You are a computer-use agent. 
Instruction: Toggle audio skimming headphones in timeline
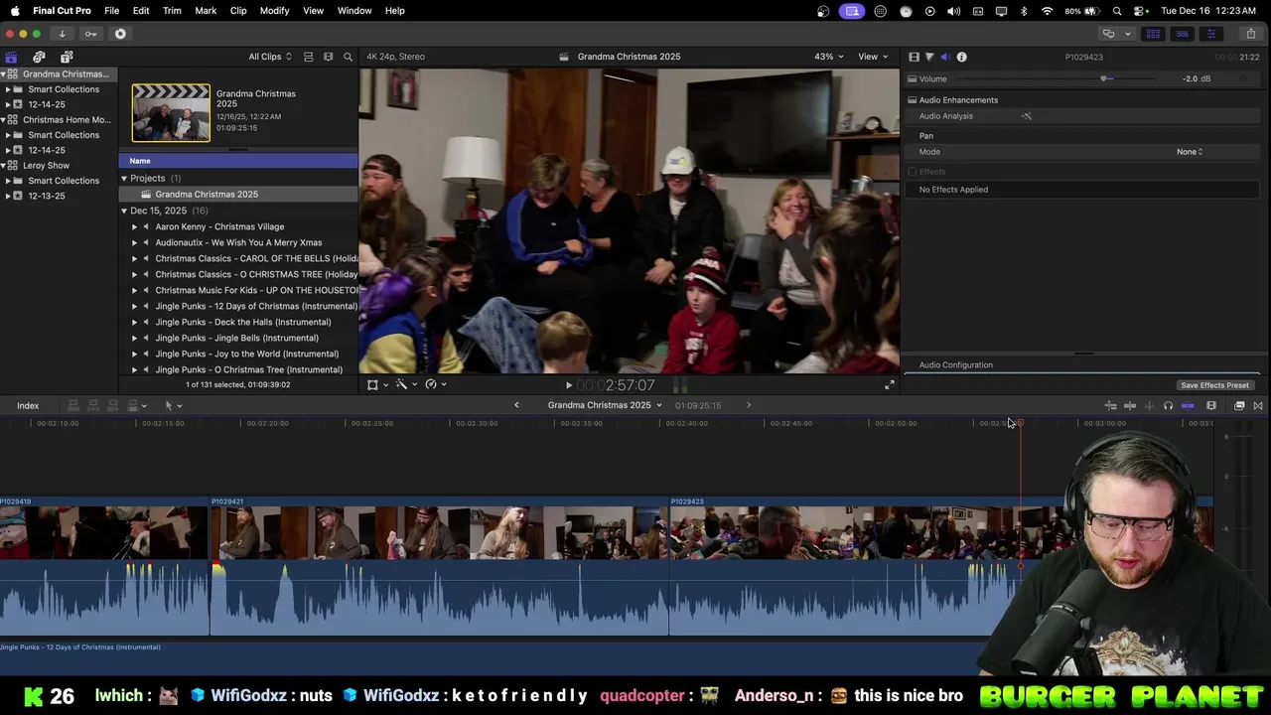point(1168,405)
